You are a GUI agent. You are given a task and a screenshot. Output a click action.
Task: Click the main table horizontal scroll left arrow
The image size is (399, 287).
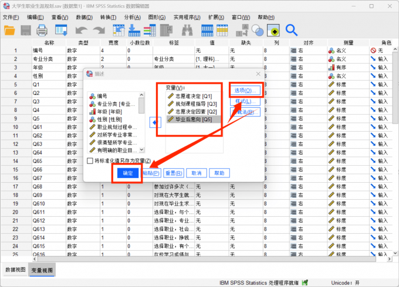click(35, 259)
